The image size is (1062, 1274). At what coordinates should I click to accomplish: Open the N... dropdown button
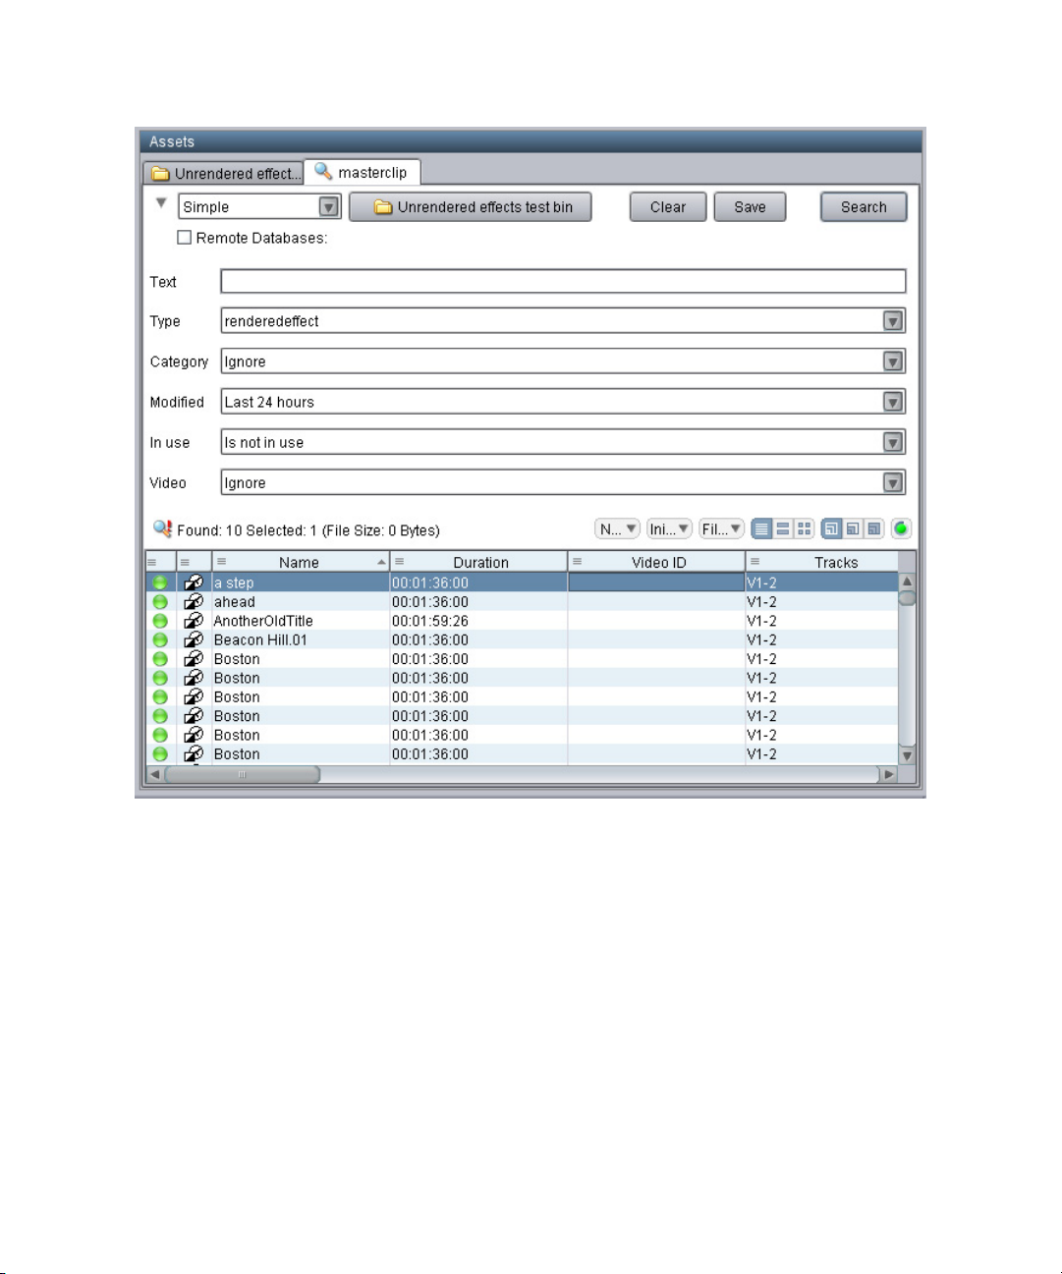tap(618, 529)
